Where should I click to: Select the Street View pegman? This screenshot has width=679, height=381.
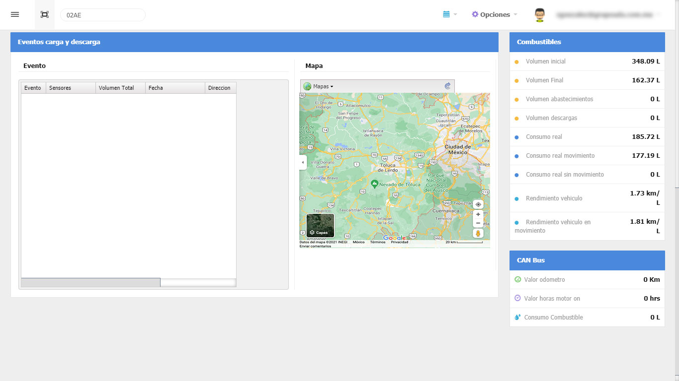(x=478, y=233)
